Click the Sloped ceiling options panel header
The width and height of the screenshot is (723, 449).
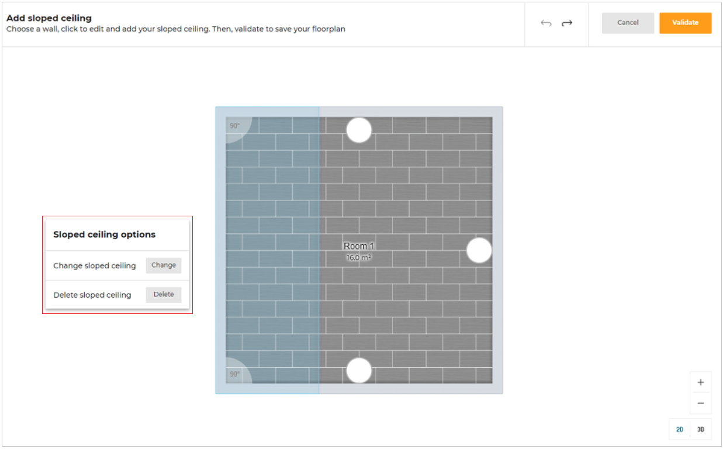click(105, 234)
